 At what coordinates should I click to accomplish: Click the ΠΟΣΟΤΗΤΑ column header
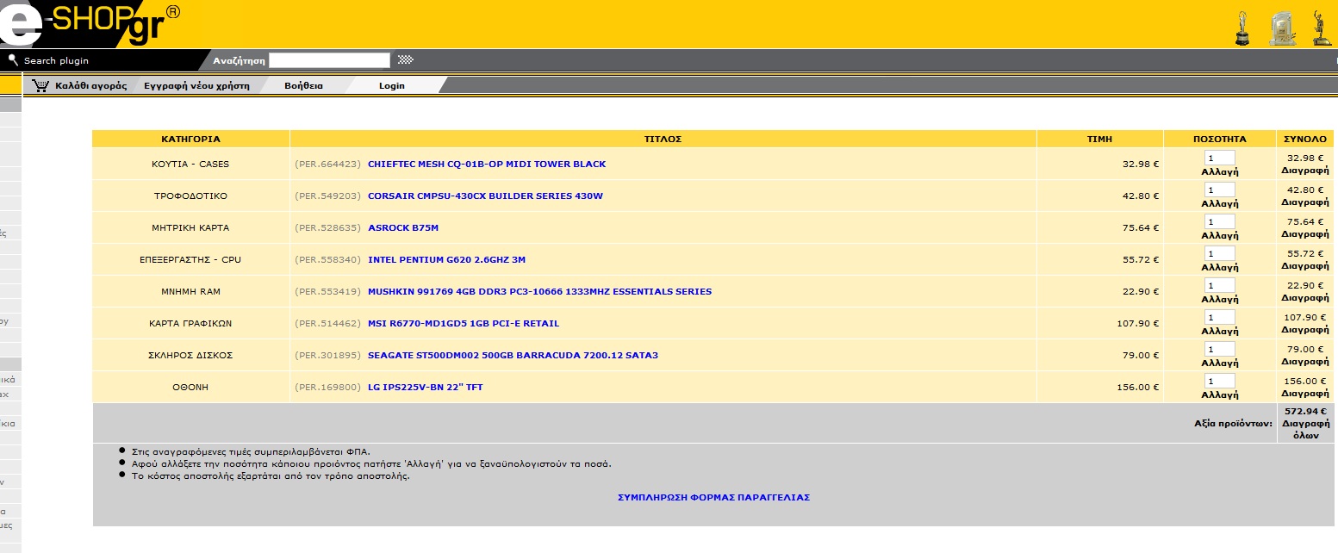(x=1219, y=139)
